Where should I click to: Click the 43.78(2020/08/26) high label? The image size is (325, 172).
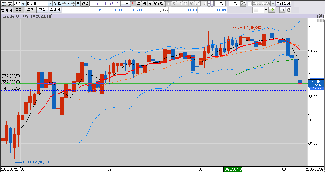click(248, 28)
